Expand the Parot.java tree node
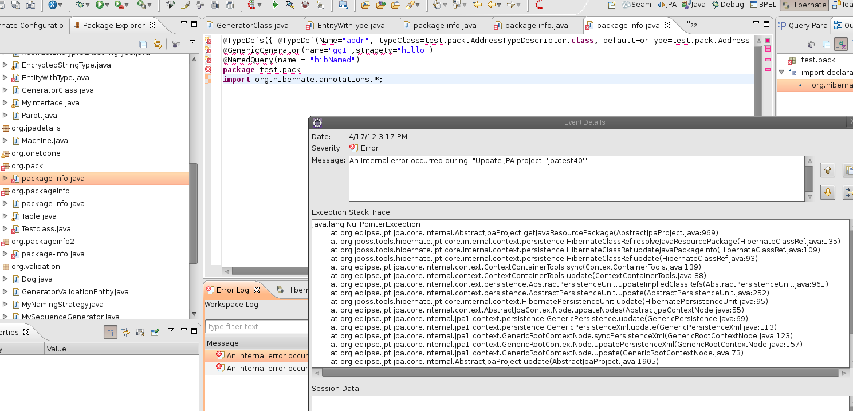 tap(5, 115)
